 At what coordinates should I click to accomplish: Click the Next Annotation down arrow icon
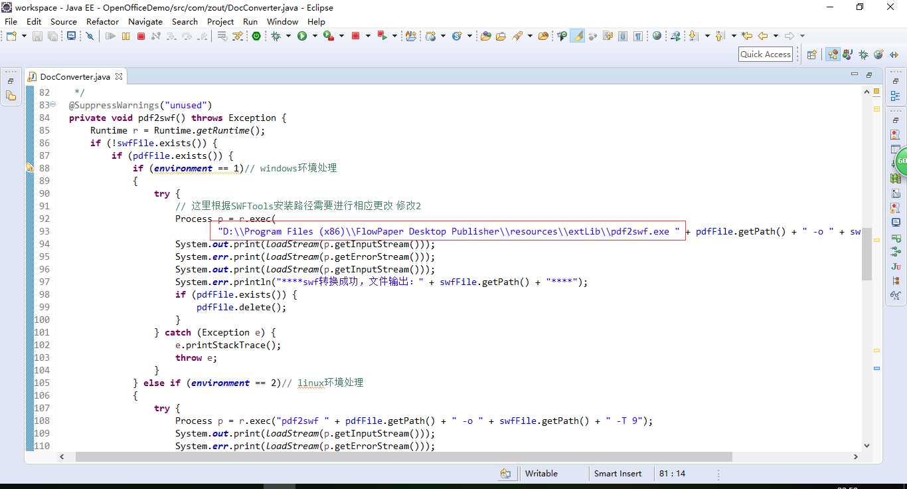pos(693,36)
